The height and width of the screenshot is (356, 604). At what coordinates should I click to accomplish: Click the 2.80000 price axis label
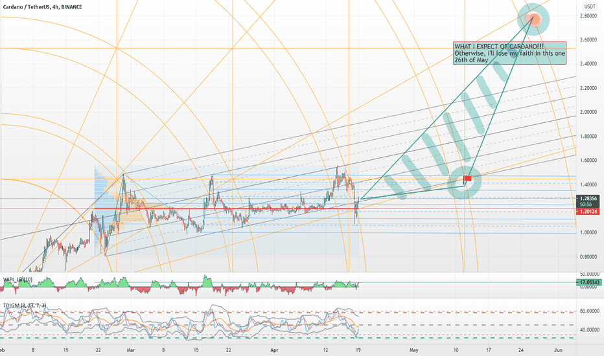[x=589, y=16]
